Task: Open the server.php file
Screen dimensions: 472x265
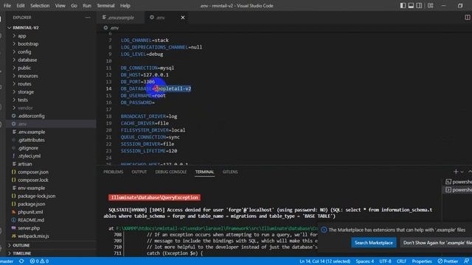Action: [x=29, y=228]
